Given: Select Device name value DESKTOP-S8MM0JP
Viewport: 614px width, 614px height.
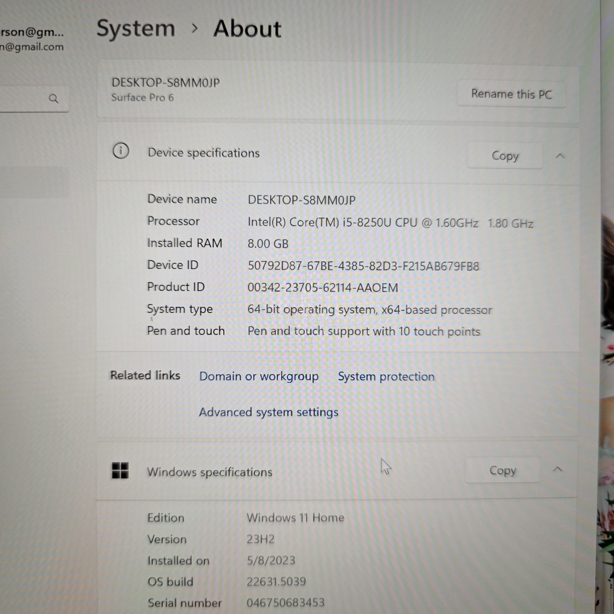Looking at the screenshot, I should click(302, 200).
